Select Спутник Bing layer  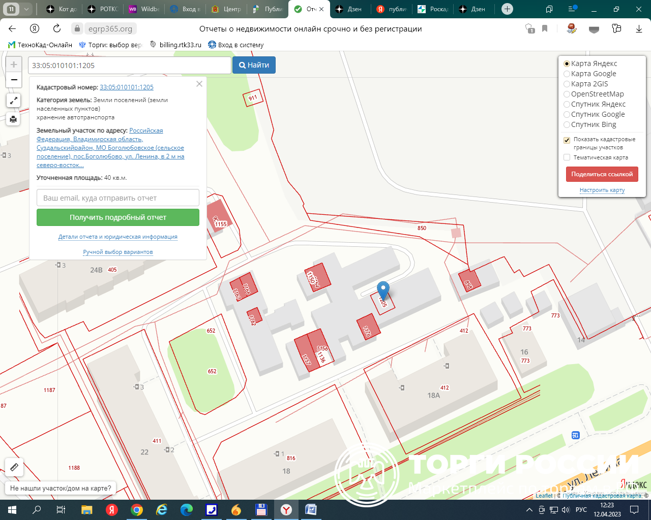(x=589, y=124)
